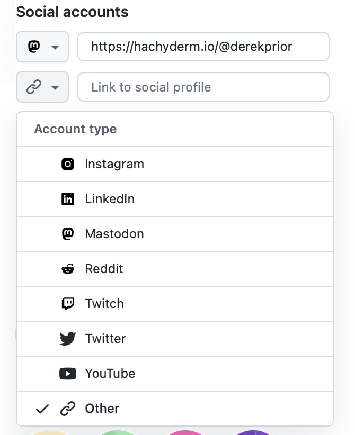Open the link icon account type dropdown
Viewport: 355px width, 435px height.
pos(42,87)
